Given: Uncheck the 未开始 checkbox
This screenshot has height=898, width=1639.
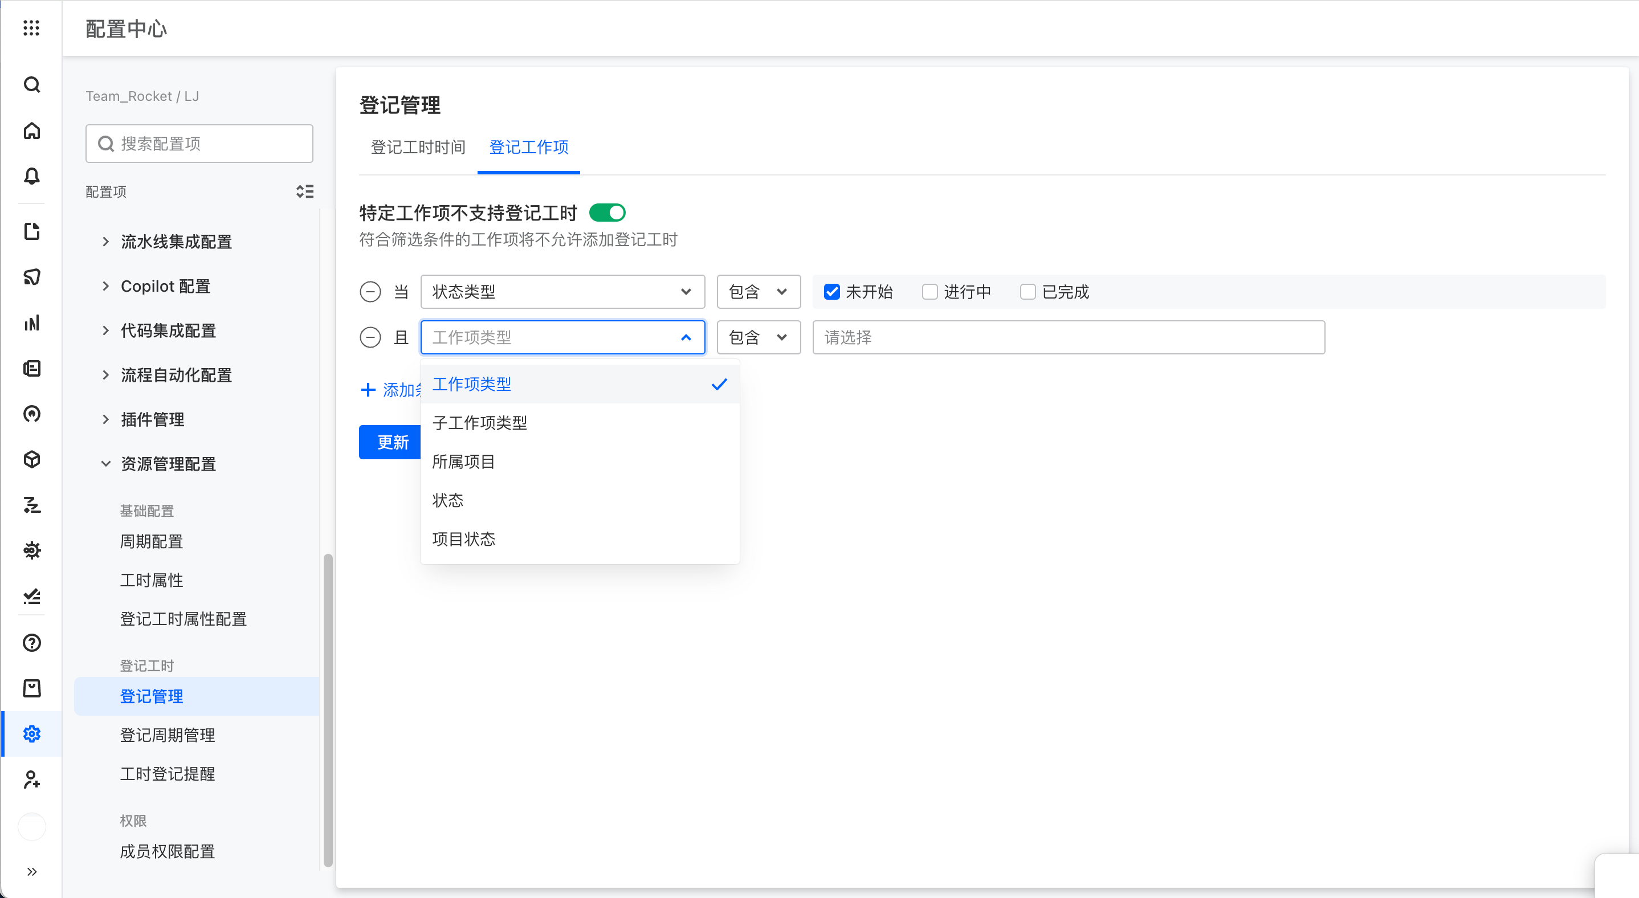Looking at the screenshot, I should tap(831, 292).
